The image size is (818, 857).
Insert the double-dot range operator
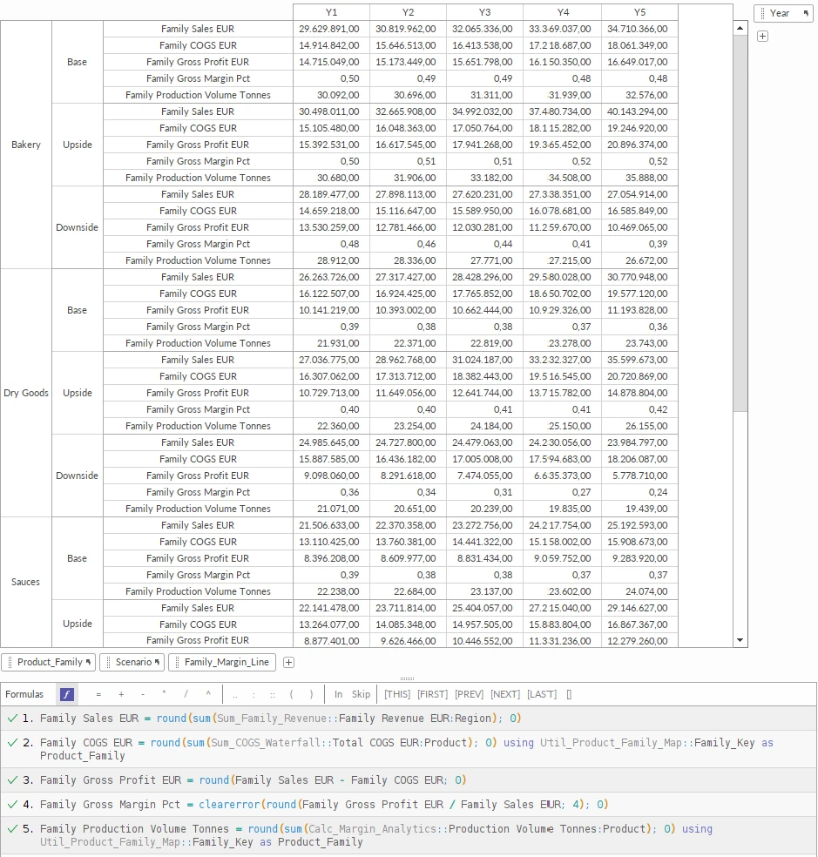(235, 694)
